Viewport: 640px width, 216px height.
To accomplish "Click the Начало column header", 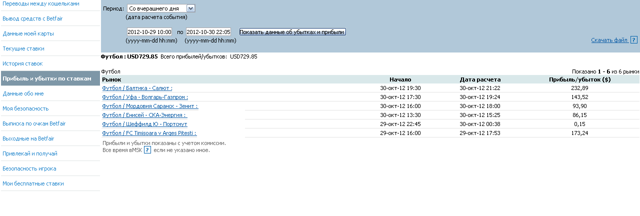I will (x=400, y=79).
